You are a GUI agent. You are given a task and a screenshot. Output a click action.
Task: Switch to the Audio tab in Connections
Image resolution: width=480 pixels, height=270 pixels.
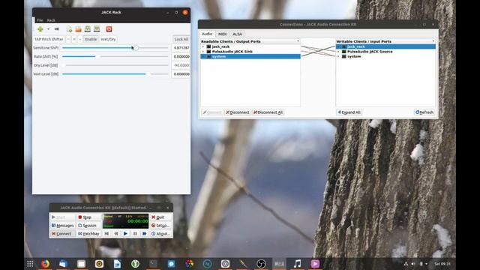coord(207,34)
